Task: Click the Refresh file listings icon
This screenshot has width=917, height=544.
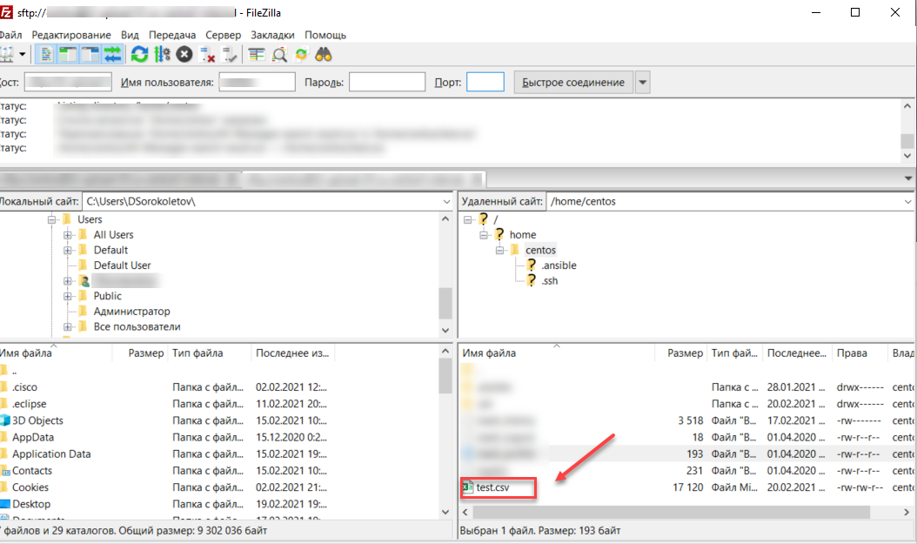Action: 139,55
